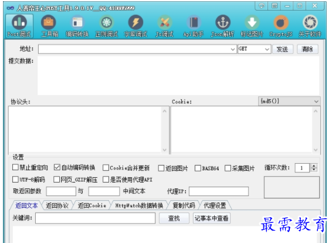Image resolution: width=332 pixels, height=243 pixels.
Task: Click Cookie box scrollbar up arrow
Action: [316, 111]
